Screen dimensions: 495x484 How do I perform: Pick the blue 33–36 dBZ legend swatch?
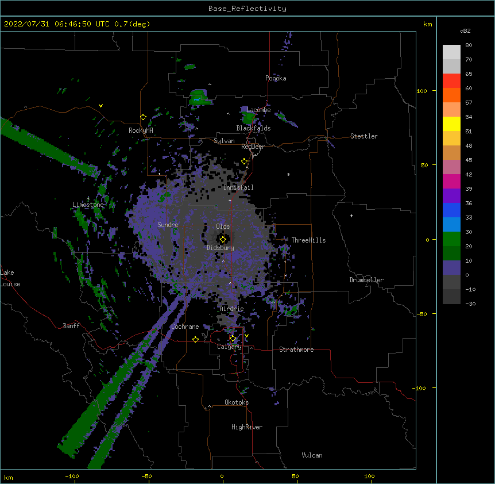[x=451, y=210]
